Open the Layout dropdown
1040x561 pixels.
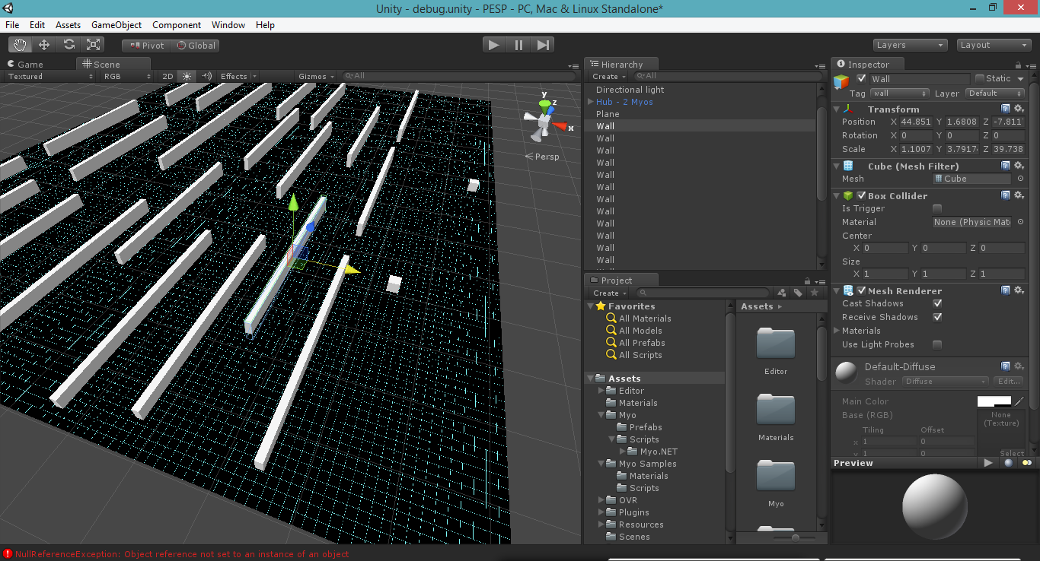click(994, 45)
